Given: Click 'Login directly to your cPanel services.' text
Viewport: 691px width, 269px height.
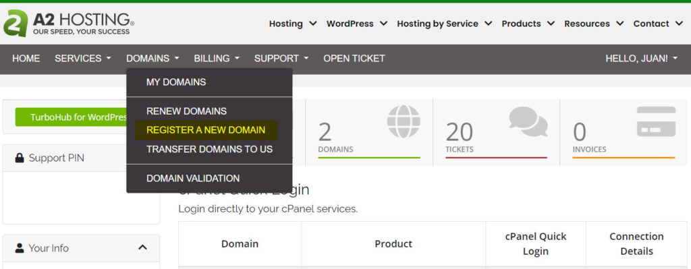Looking at the screenshot, I should pos(268,209).
